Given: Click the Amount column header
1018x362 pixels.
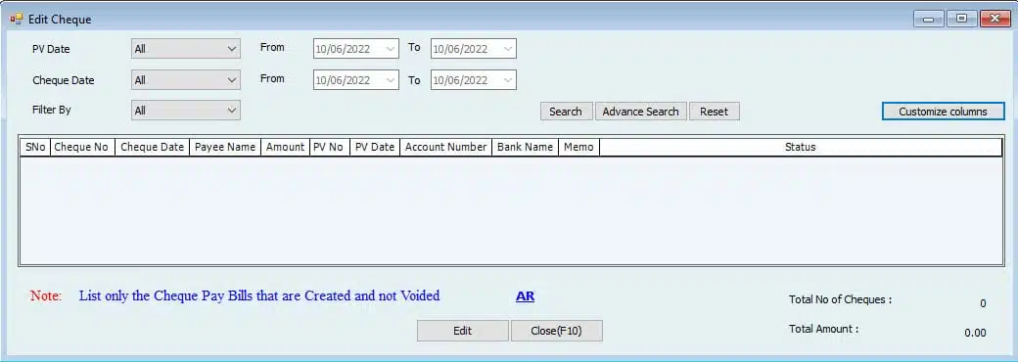Looking at the screenshot, I should pos(285,148).
